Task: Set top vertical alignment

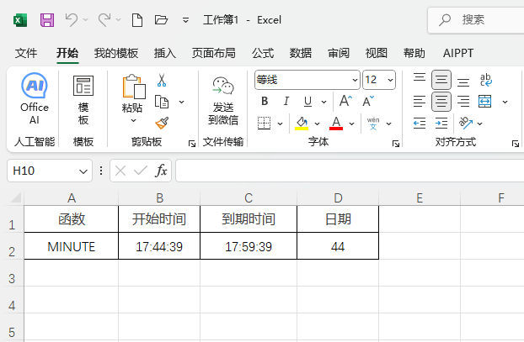Action: coord(420,80)
